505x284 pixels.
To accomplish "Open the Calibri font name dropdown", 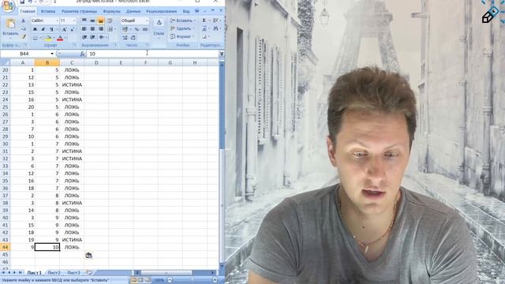I will (x=58, y=21).
